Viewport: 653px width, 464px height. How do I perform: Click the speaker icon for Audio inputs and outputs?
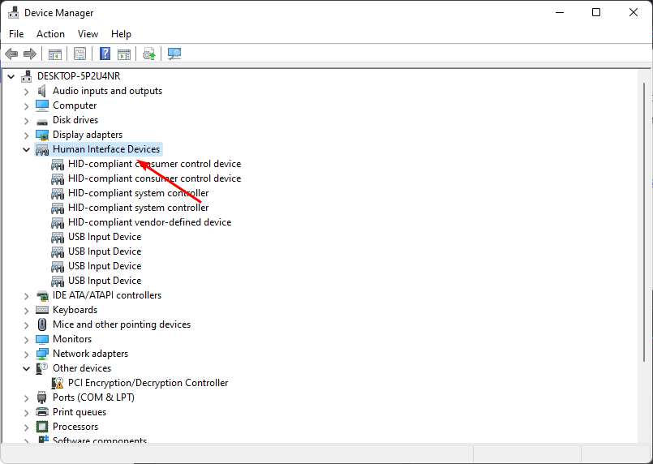pos(42,91)
